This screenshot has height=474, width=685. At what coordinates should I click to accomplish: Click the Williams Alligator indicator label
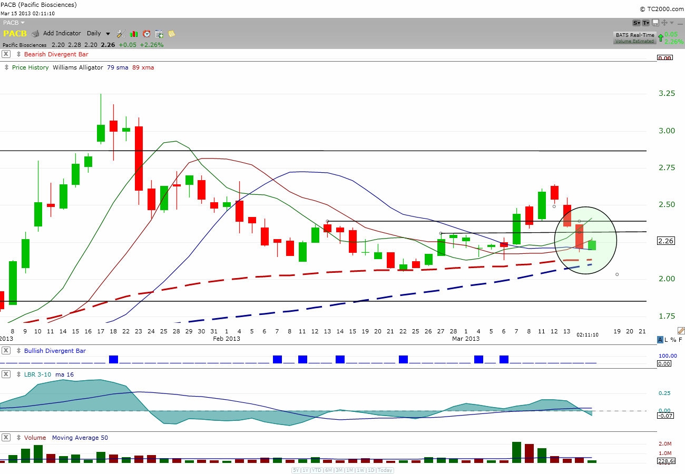click(x=78, y=67)
